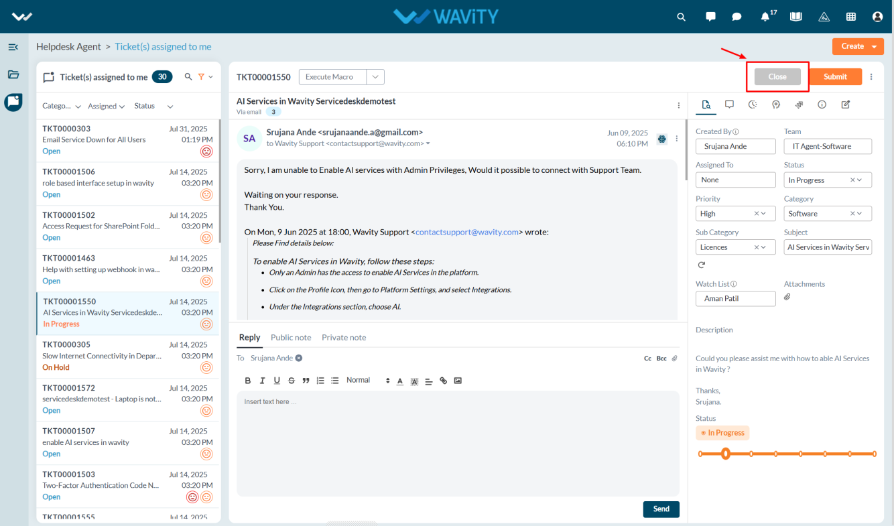Open the edit pencil tab icon
894x526 pixels.
(846, 105)
